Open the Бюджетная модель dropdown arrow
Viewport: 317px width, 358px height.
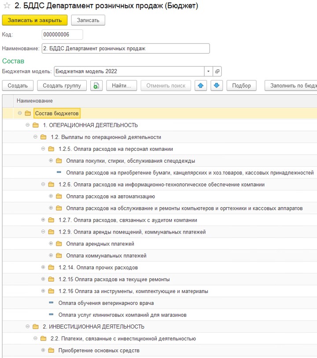pyautogui.click(x=208, y=71)
